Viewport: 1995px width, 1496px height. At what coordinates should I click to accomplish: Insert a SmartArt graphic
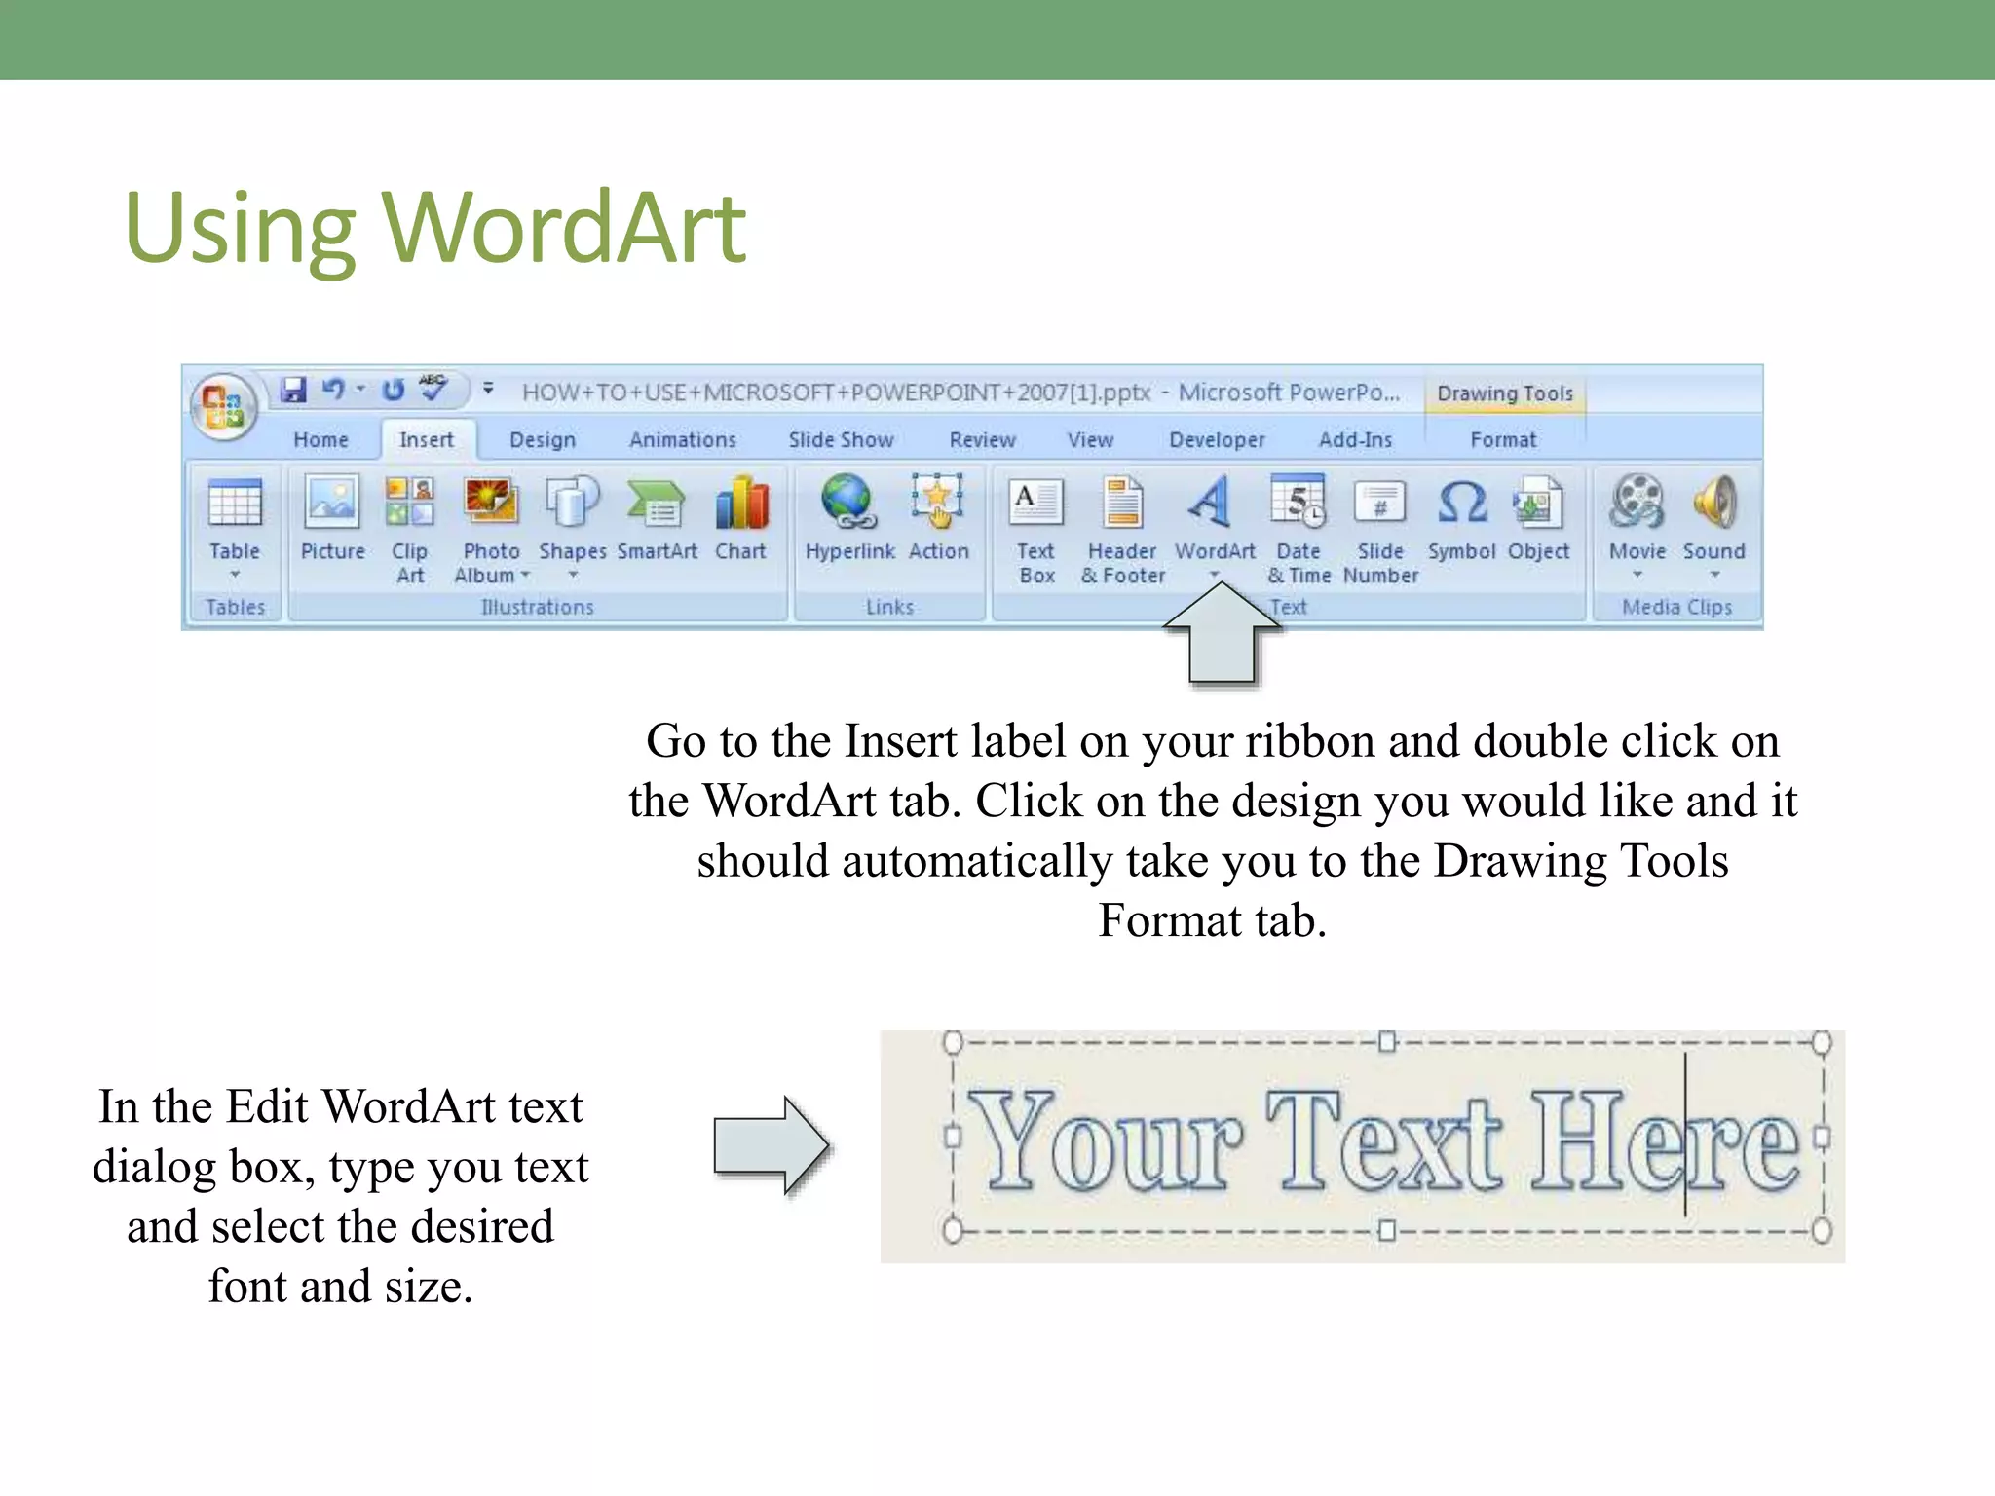[x=658, y=519]
